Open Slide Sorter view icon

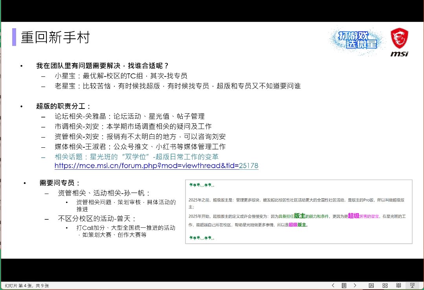coord(384,285)
